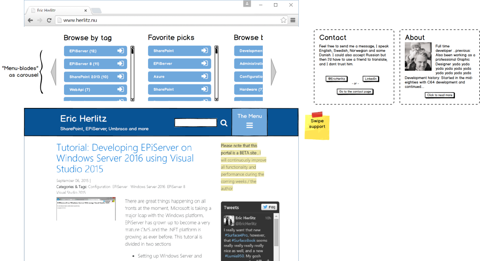Click arrow icon on Azure favorite pick
This screenshot has width=480, height=261.
(204, 76)
